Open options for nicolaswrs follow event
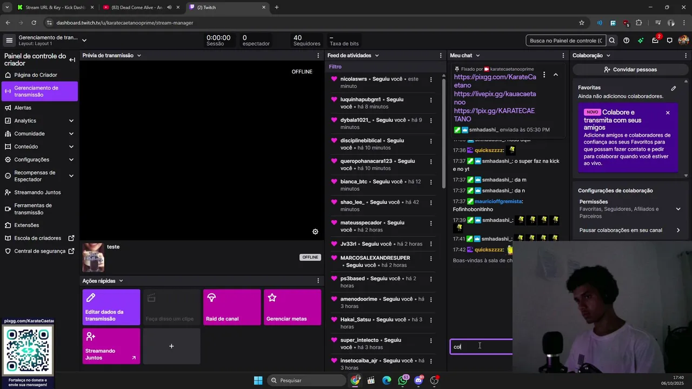This screenshot has width=692, height=389. click(431, 79)
